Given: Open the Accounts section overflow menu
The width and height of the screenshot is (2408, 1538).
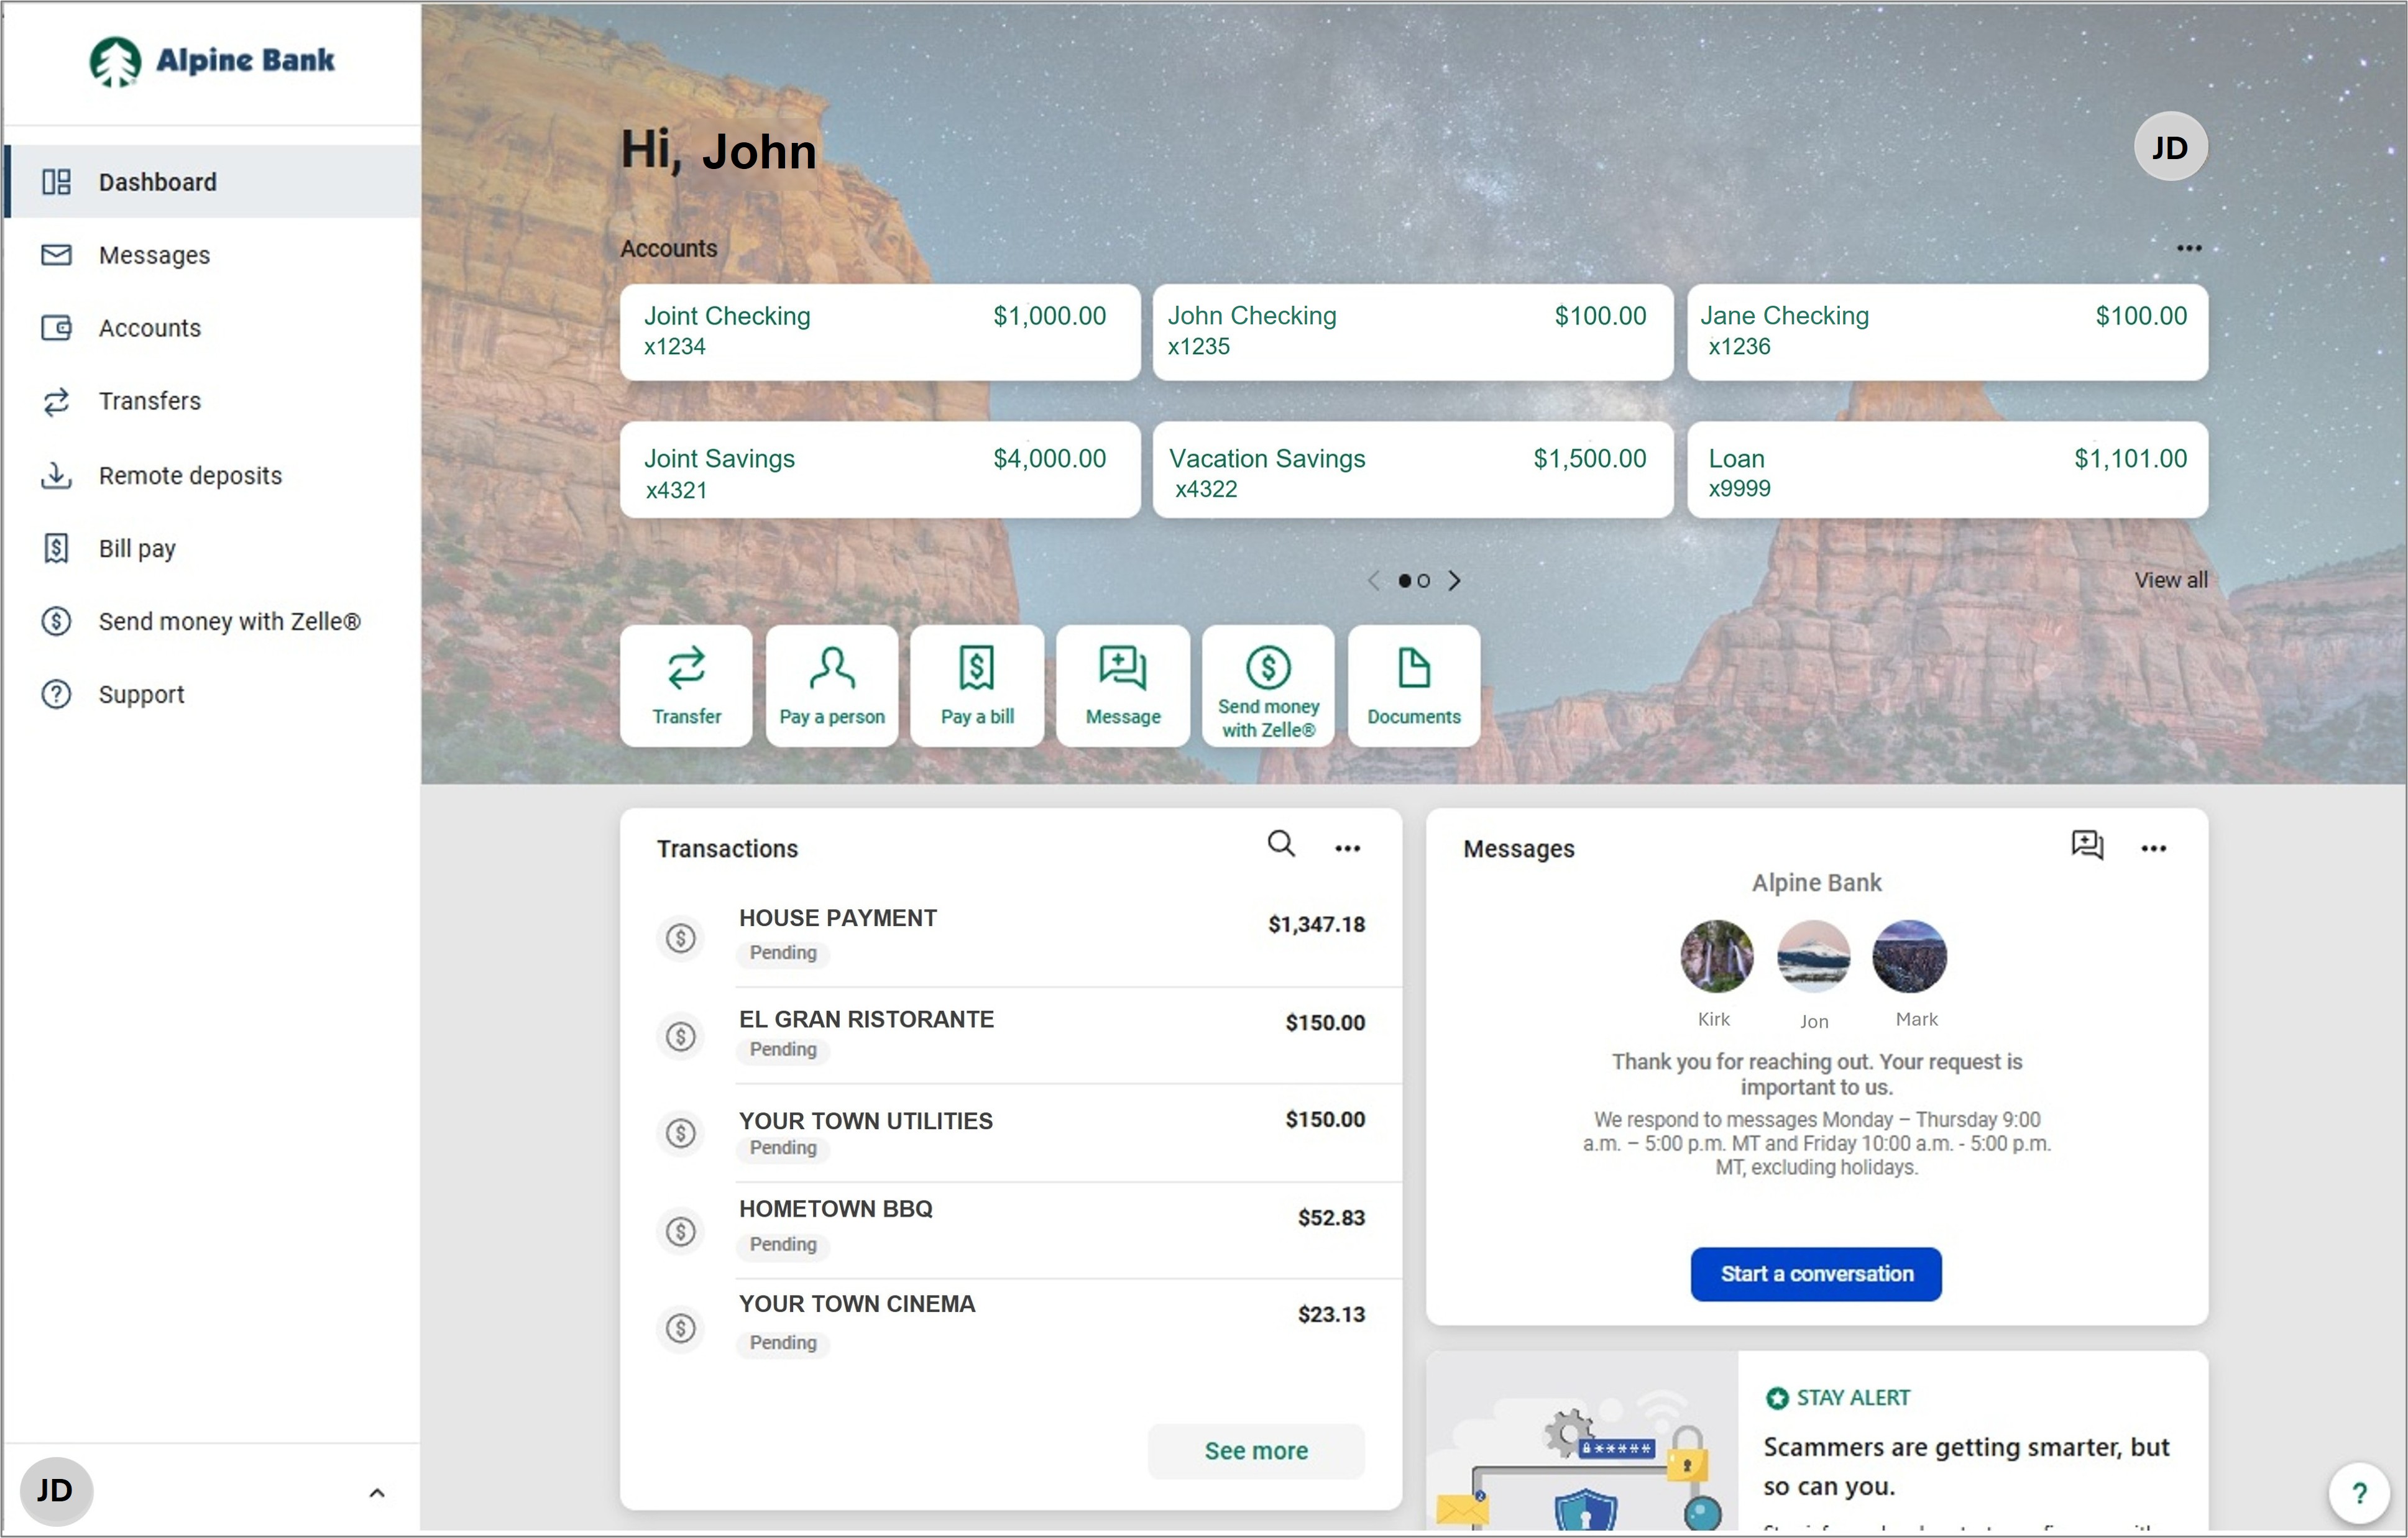Looking at the screenshot, I should (2190, 248).
